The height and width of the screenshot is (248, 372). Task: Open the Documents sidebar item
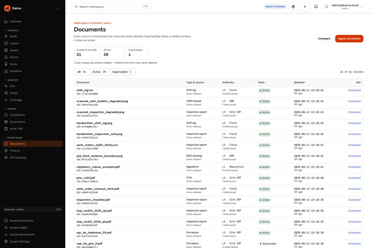(32, 144)
